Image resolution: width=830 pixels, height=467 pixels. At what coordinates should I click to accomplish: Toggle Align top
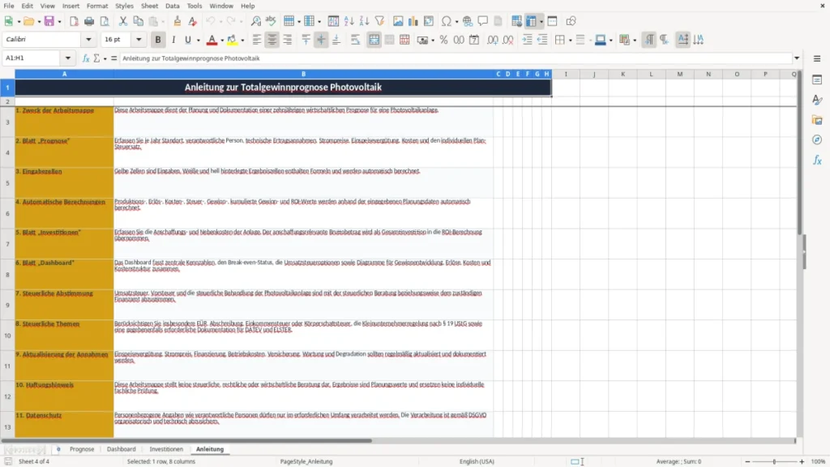[x=306, y=40]
